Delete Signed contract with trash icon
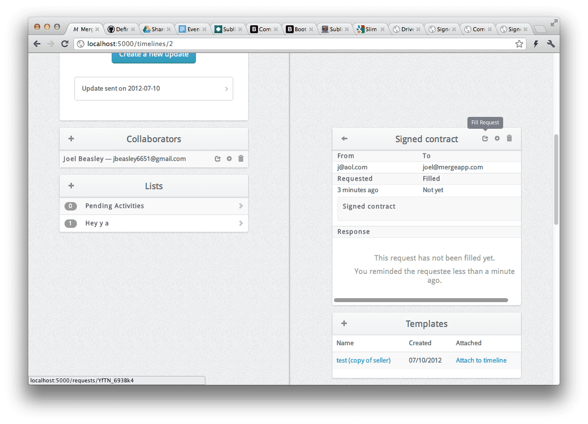588x424 pixels. (509, 139)
